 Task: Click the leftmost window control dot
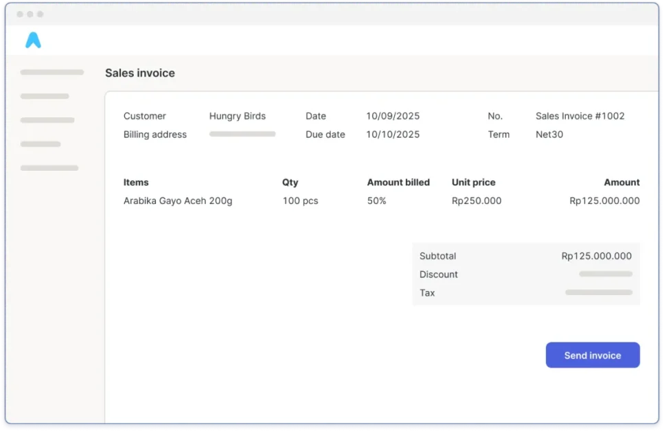point(20,14)
